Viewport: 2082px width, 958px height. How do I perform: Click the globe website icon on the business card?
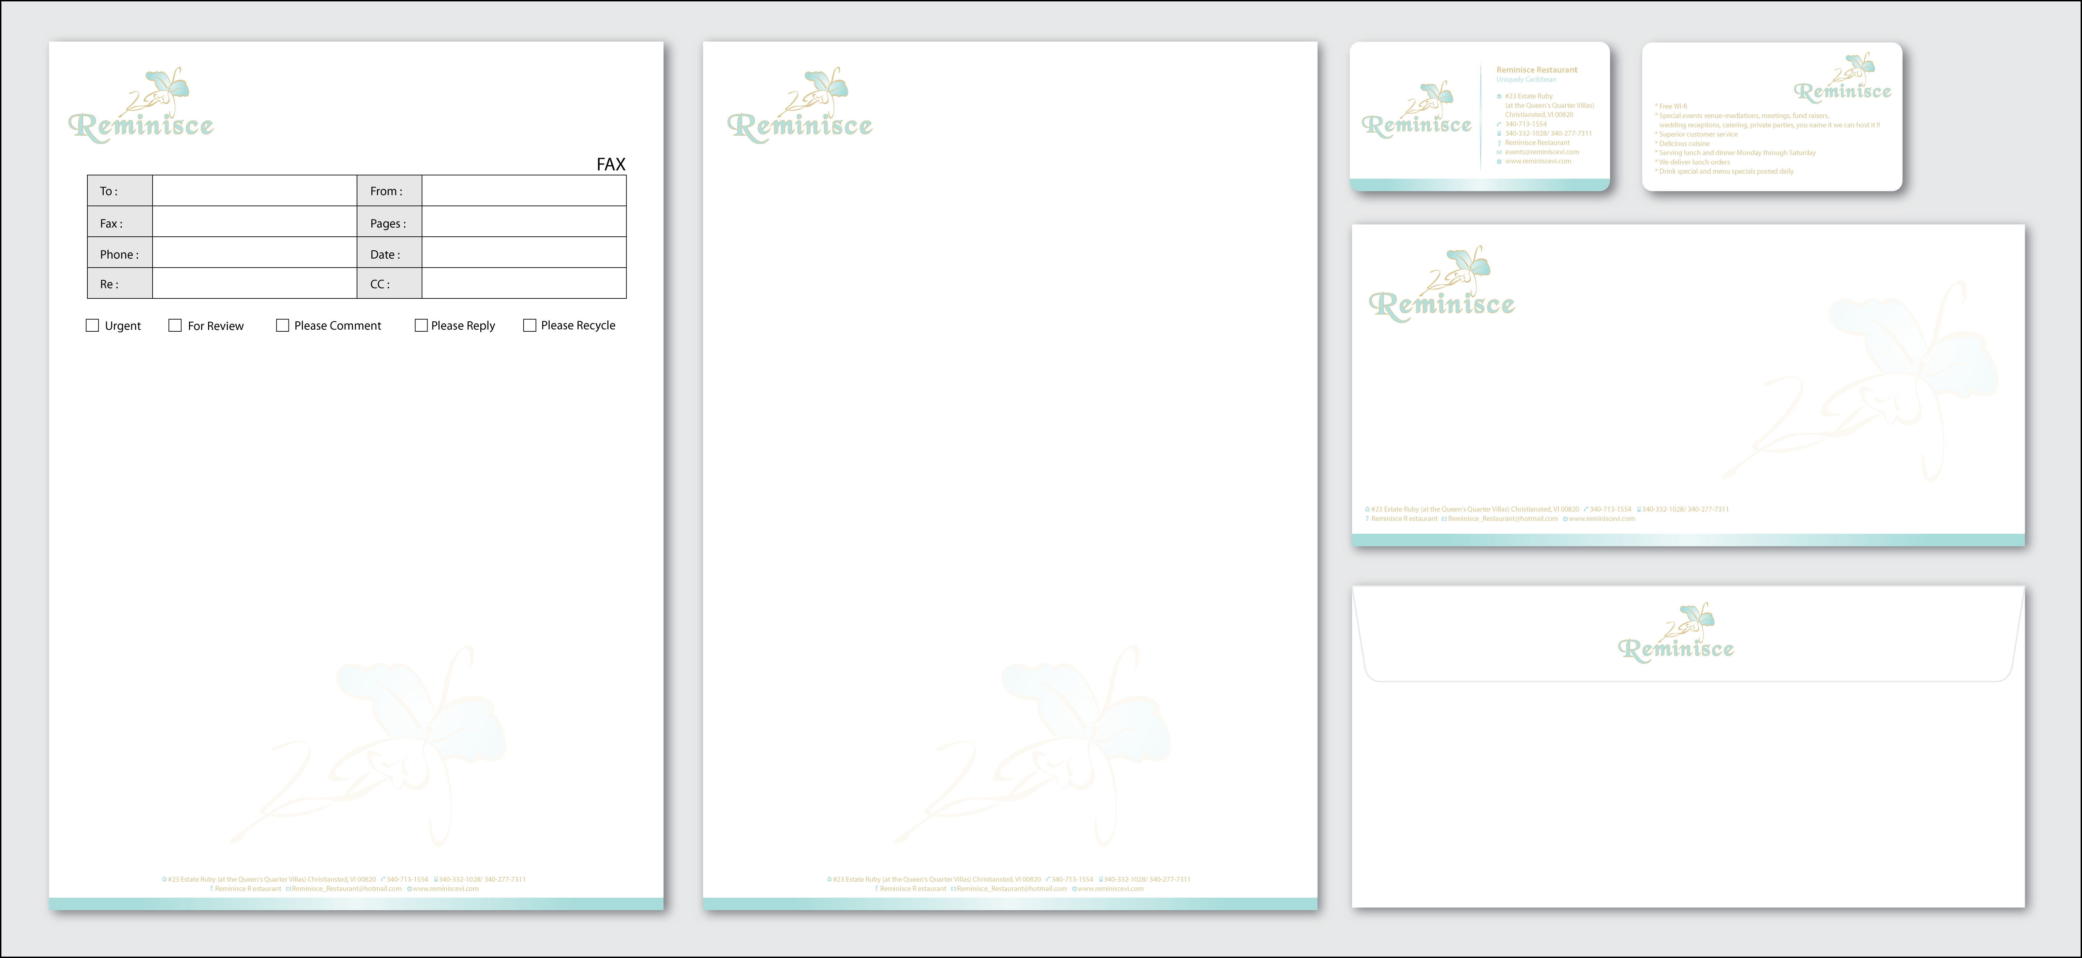tap(1499, 162)
